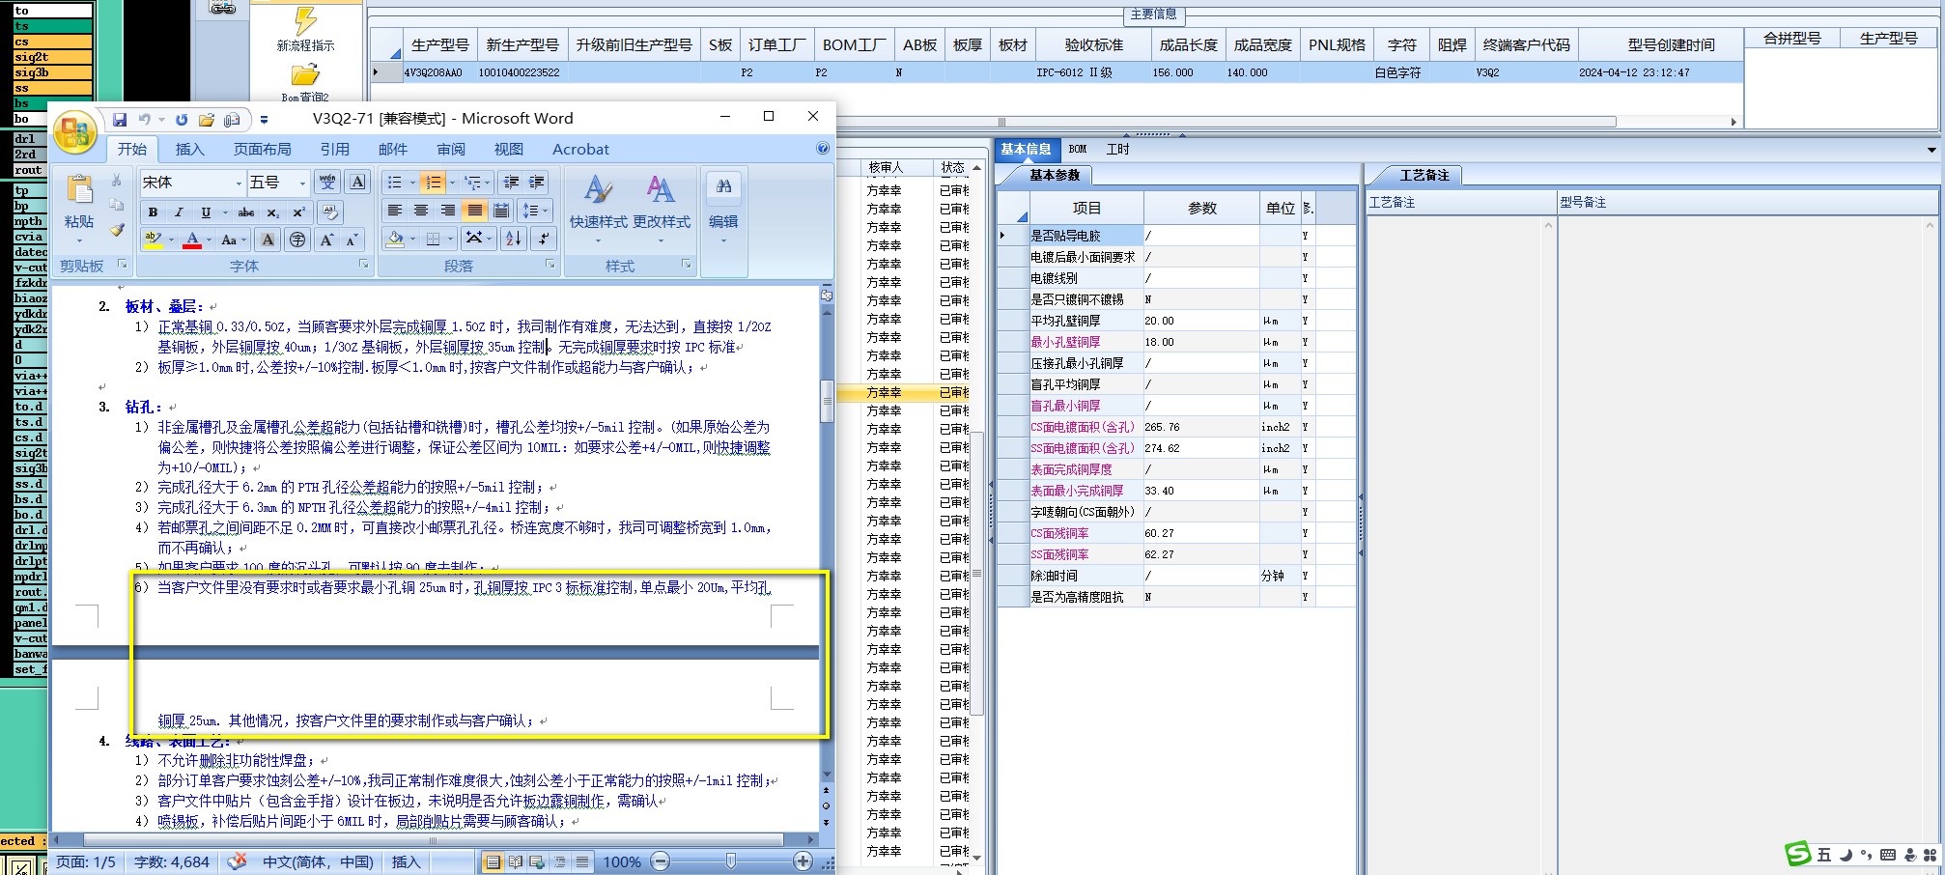The image size is (1945, 875).
Task: Shrink the font size
Action: coord(352,240)
